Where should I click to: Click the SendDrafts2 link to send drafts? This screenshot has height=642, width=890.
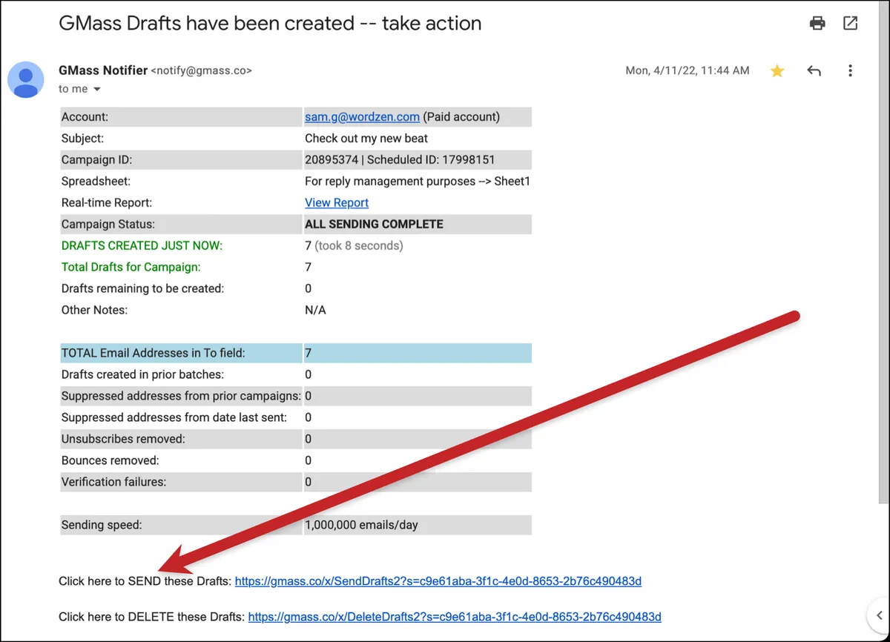tap(438, 582)
